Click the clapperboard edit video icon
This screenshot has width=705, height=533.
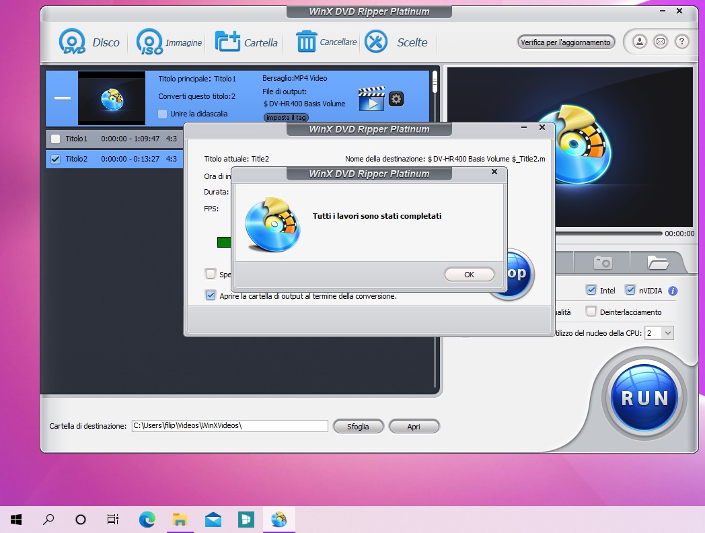[371, 98]
